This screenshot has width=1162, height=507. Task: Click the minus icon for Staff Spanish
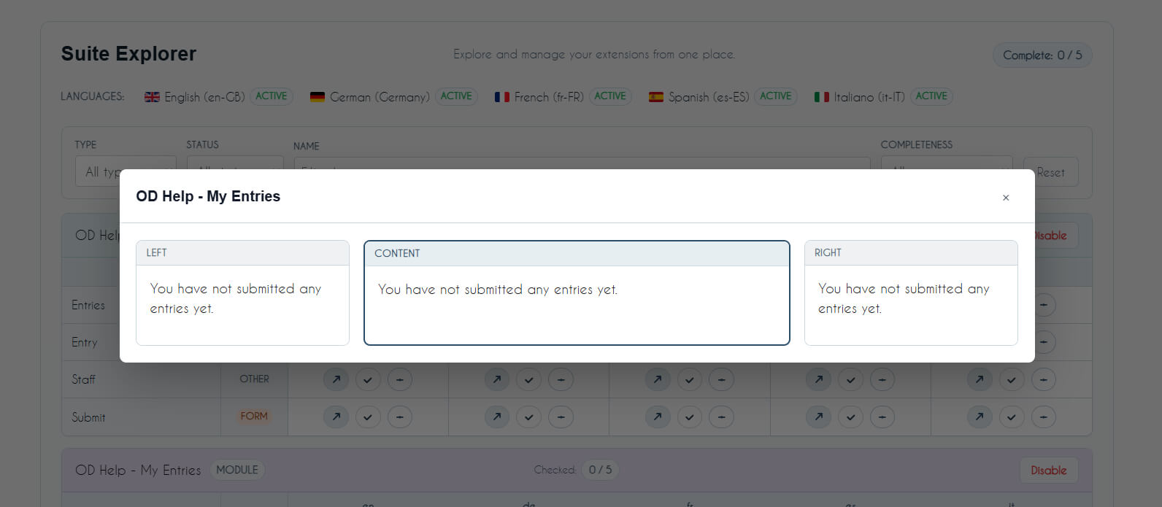tap(882, 379)
